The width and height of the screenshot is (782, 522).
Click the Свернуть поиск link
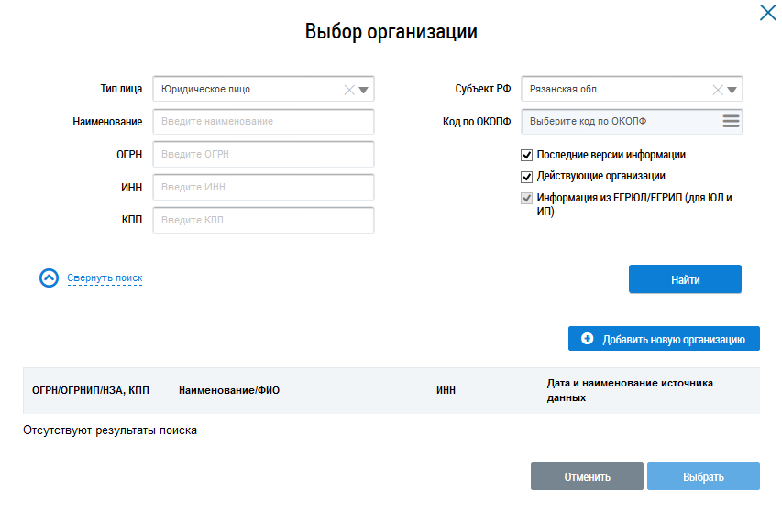pyautogui.click(x=105, y=278)
